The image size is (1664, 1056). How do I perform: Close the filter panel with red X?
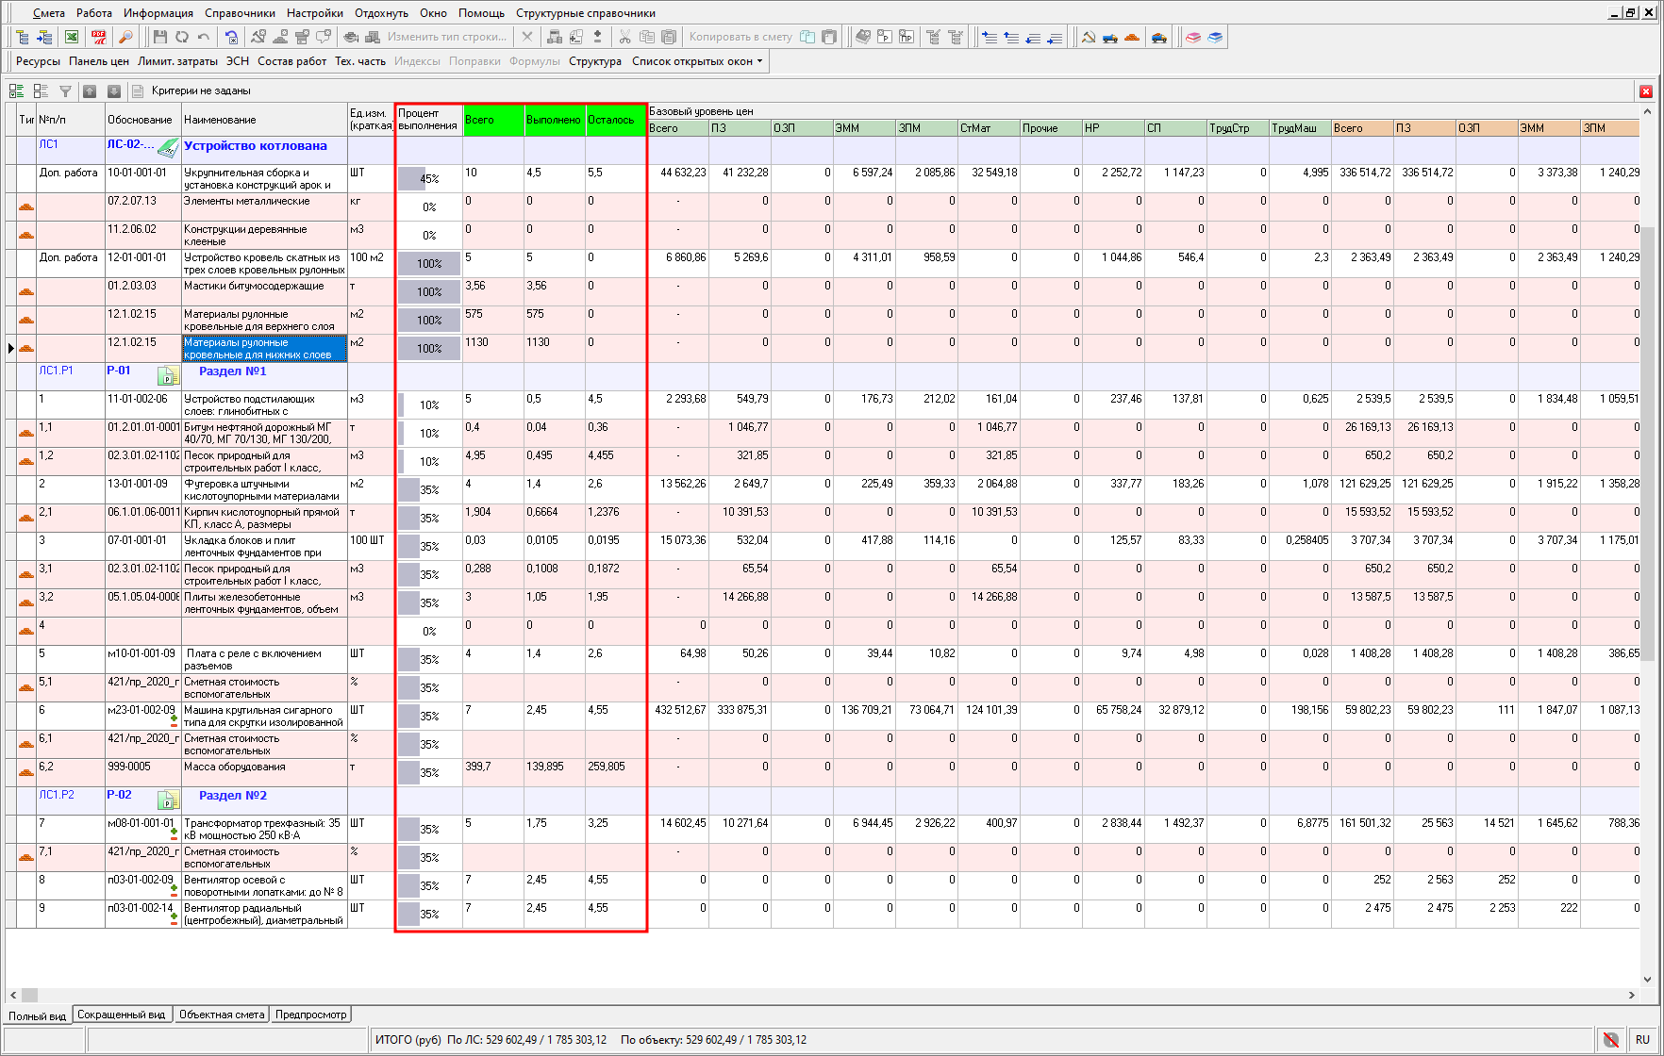pyautogui.click(x=1646, y=91)
